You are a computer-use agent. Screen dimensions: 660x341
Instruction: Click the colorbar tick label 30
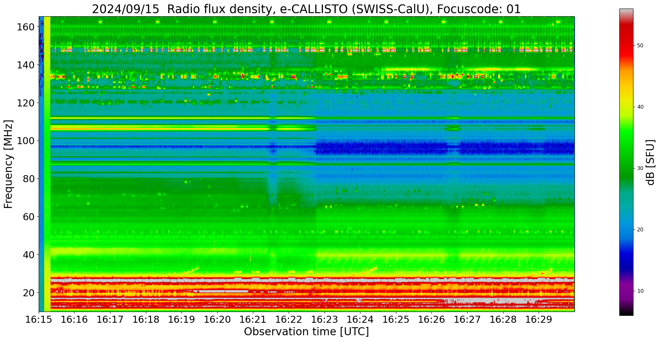[x=640, y=168]
